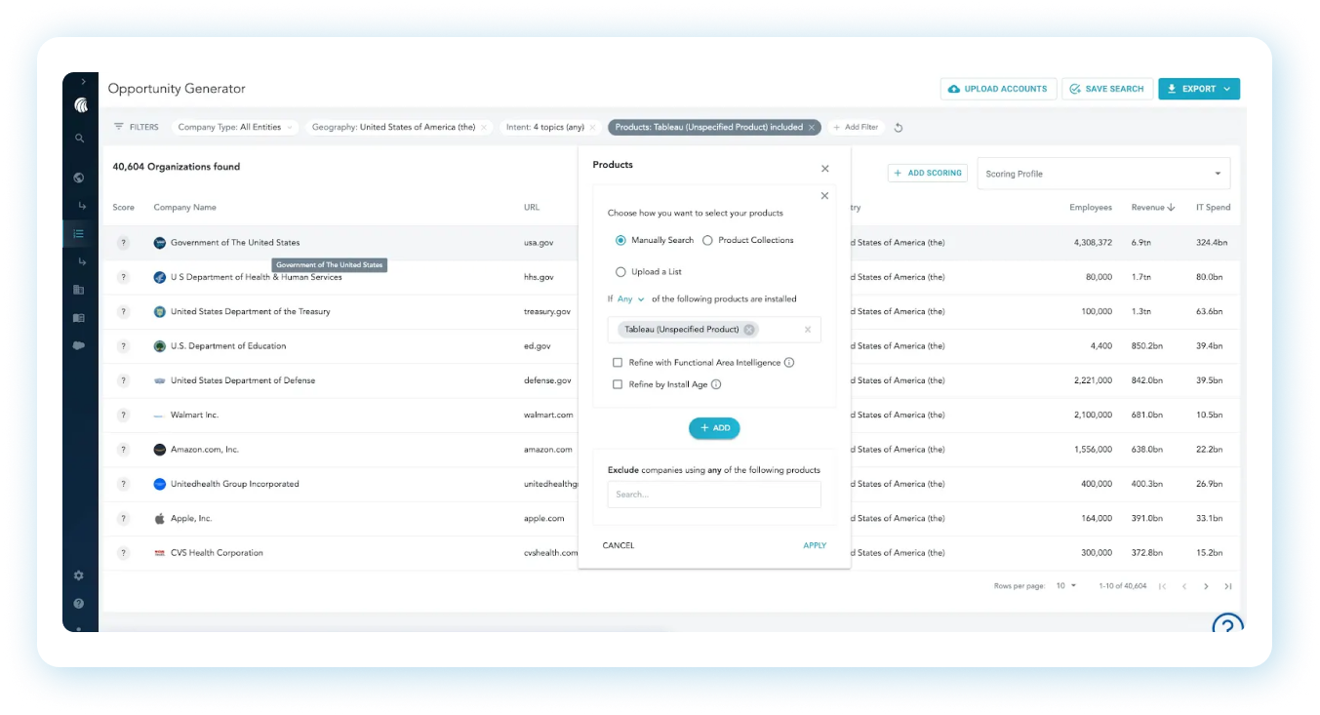Open the building icon in the sidebar
This screenshot has width=1320, height=715.
point(79,290)
